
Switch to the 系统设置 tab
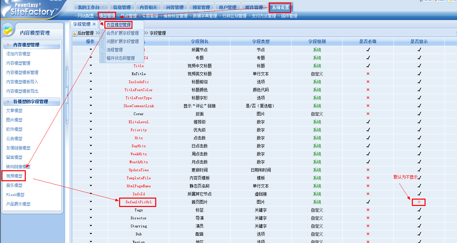pos(280,7)
